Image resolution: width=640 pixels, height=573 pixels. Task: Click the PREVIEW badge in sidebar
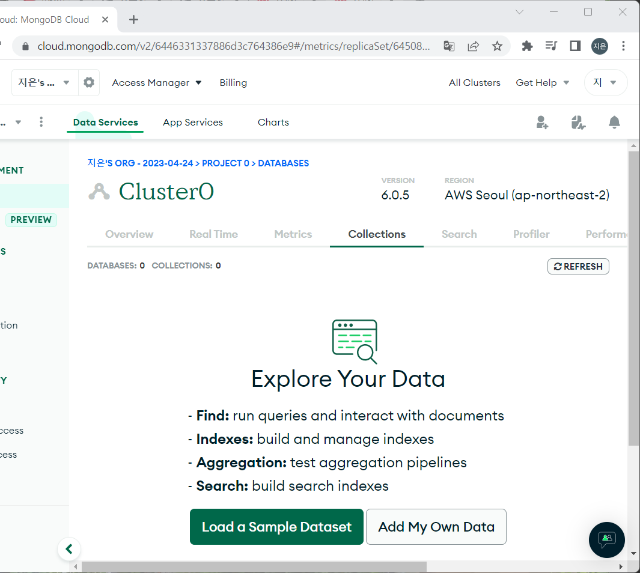[31, 220]
